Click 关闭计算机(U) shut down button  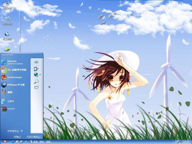[x=34, y=137]
